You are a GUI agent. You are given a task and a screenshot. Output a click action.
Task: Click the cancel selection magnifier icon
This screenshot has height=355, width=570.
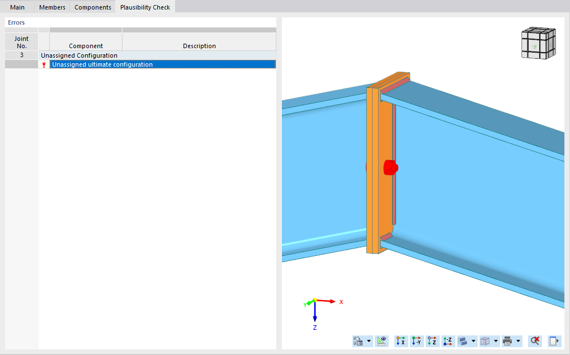point(535,341)
